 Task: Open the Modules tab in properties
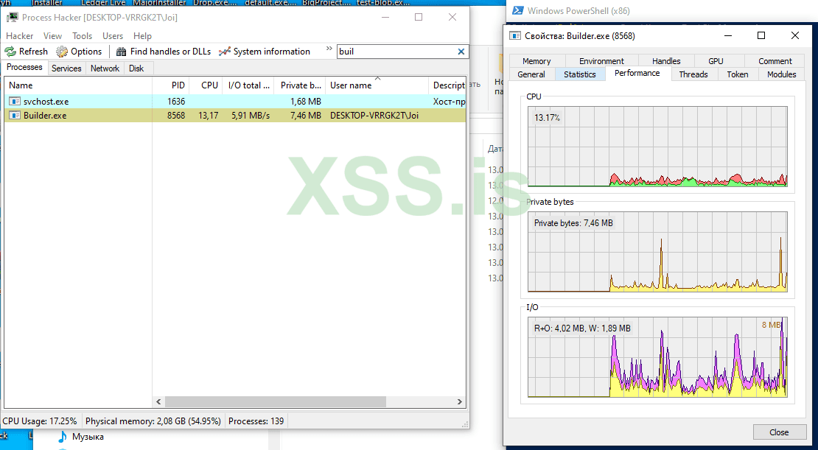click(781, 74)
